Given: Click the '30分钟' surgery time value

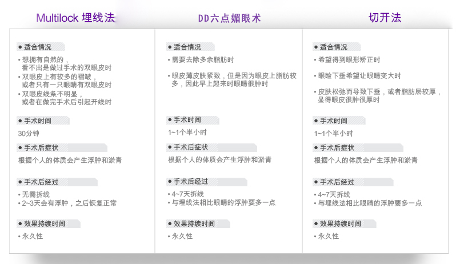Looking at the screenshot, I should click(x=29, y=134).
